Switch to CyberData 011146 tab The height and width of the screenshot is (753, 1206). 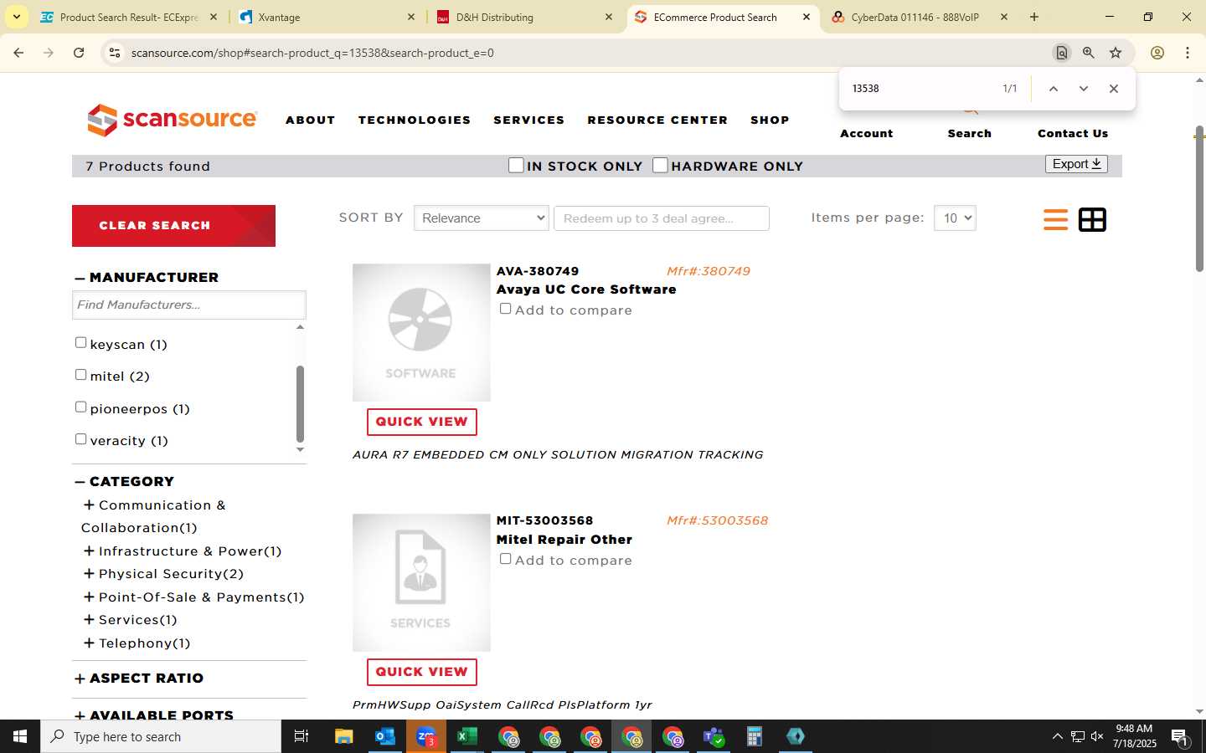[920, 17]
